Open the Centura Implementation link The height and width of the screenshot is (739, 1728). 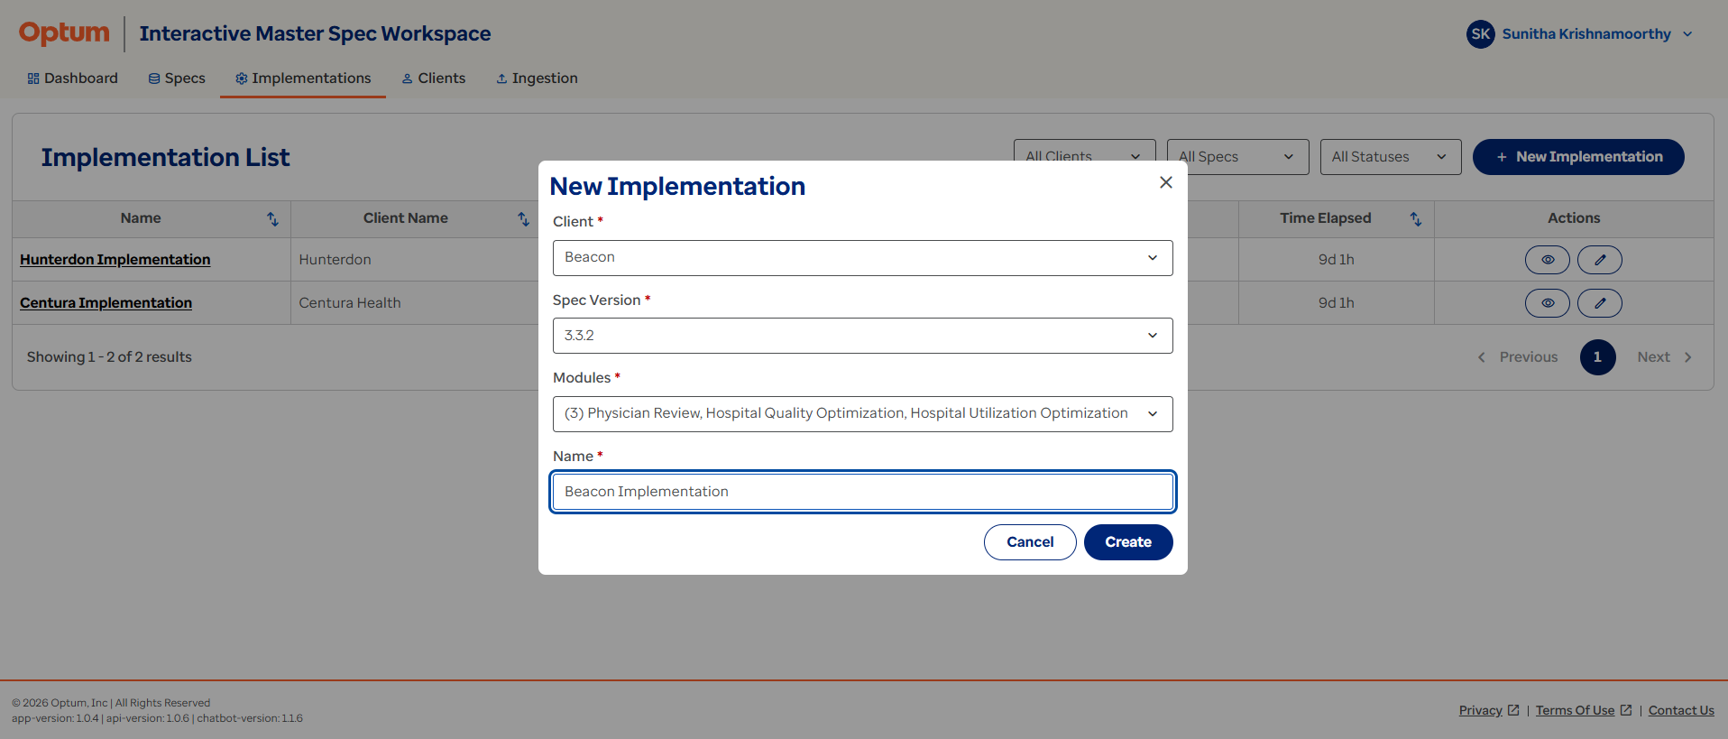pyautogui.click(x=106, y=303)
